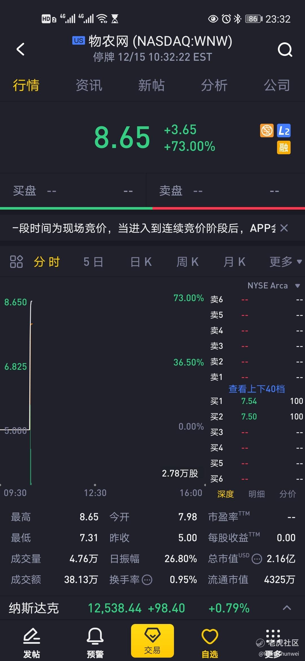
Task: Tap the Bluetooth status bar icon
Action: pos(238,19)
